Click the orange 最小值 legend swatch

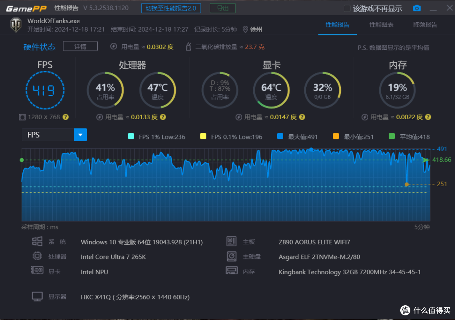336,136
